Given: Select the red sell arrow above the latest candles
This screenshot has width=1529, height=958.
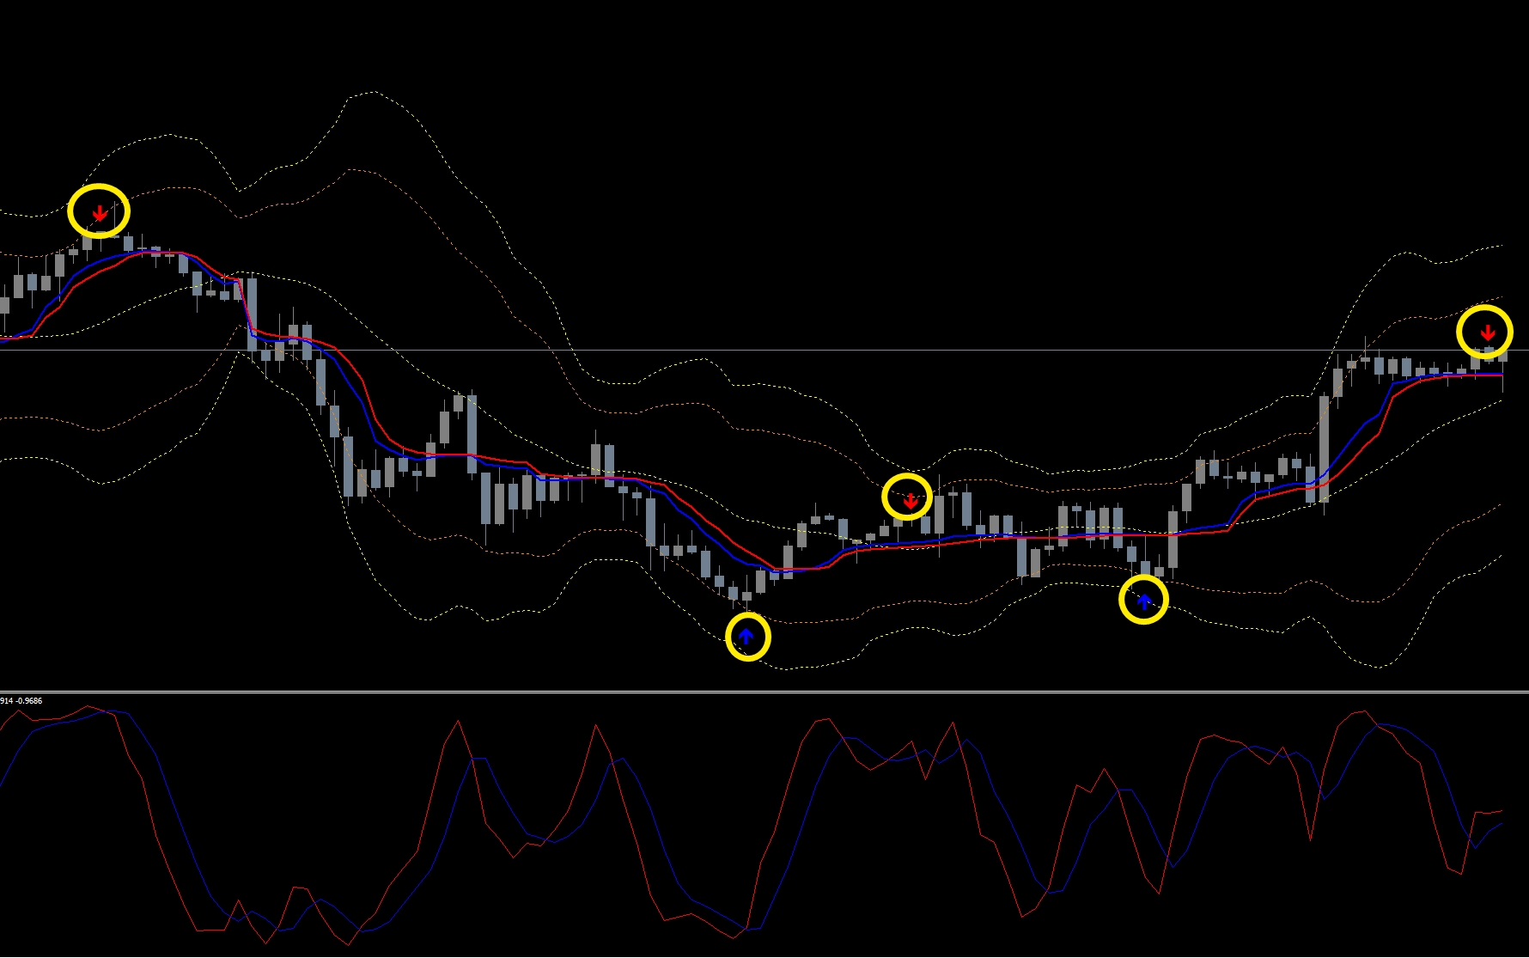Looking at the screenshot, I should point(1488,333).
